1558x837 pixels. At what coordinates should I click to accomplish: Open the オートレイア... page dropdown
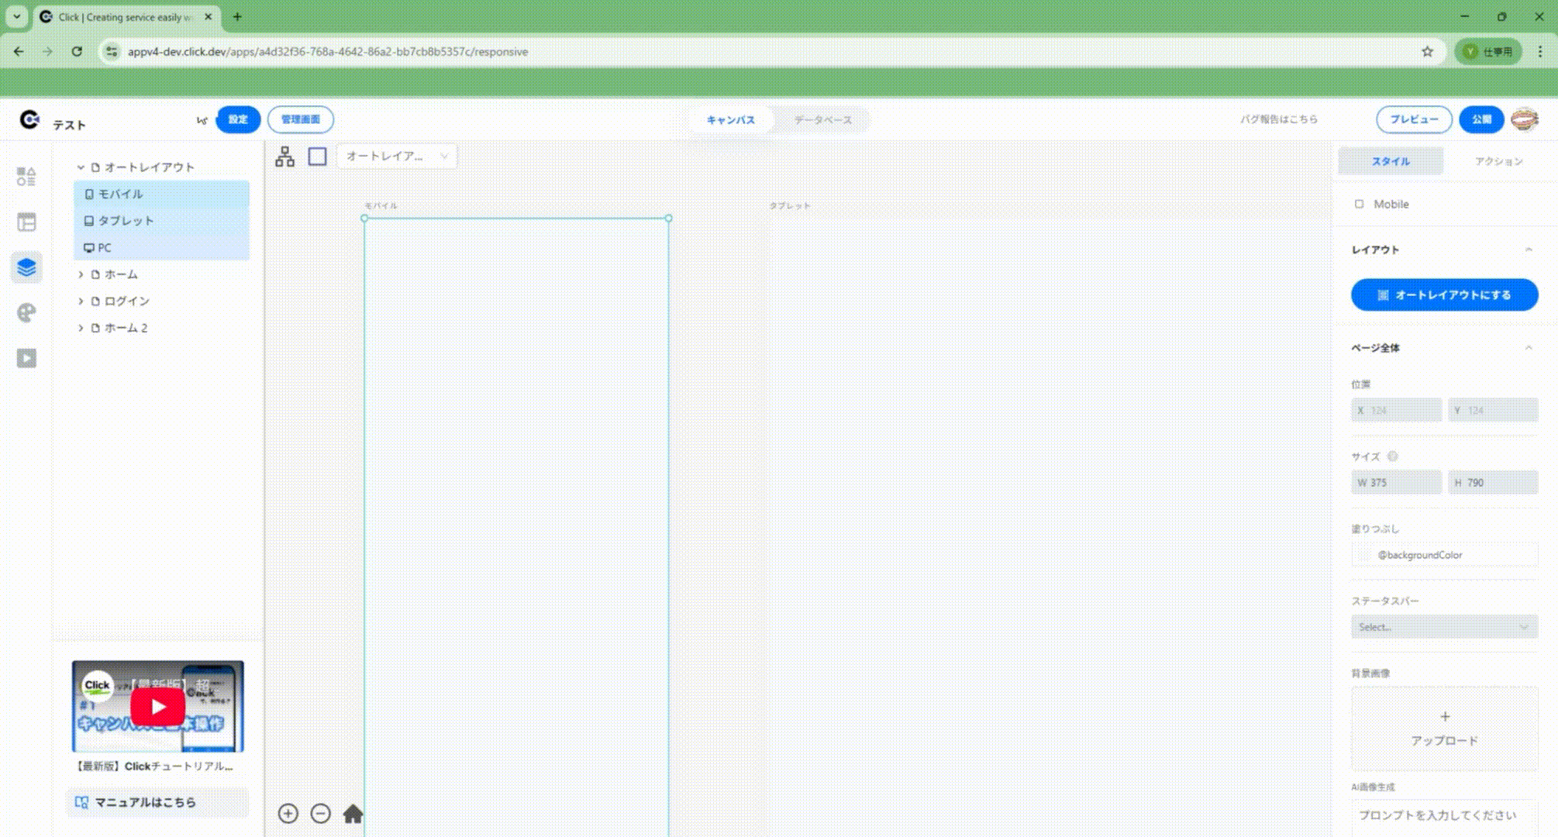(396, 157)
